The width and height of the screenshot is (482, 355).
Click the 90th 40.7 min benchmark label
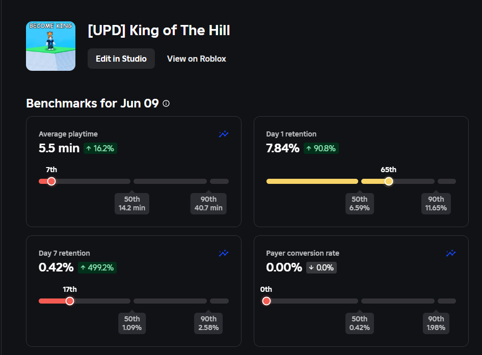point(208,203)
